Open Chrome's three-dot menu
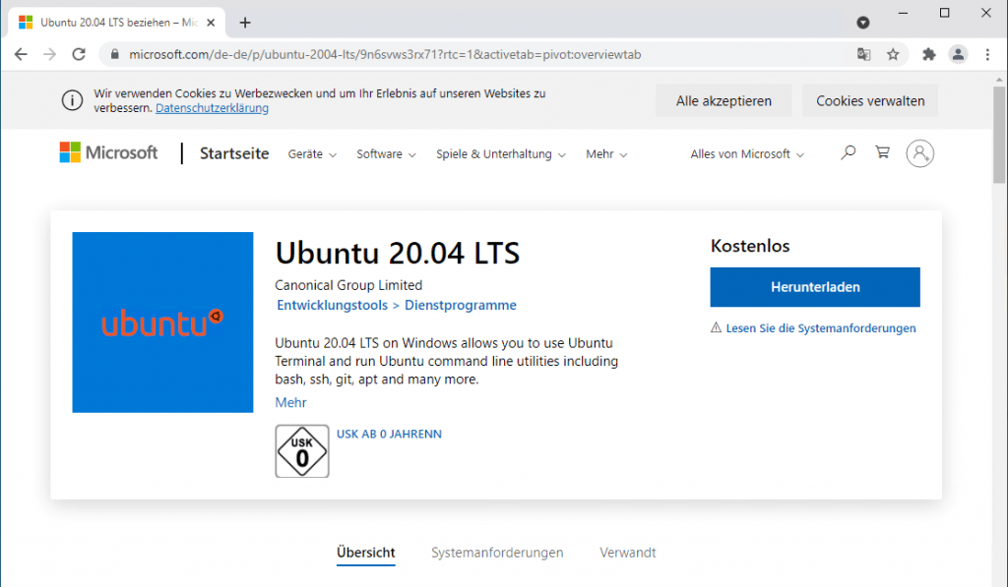Screen dimensions: 1008x587 (987, 55)
